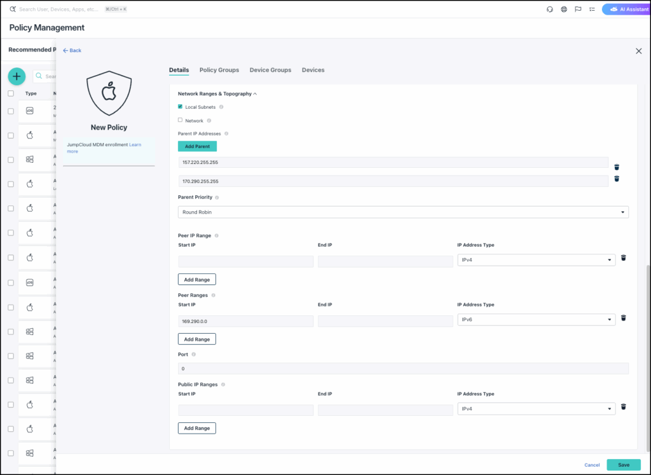The width and height of the screenshot is (651, 475).
Task: Select all policies with header checkbox
Action: (11, 93)
